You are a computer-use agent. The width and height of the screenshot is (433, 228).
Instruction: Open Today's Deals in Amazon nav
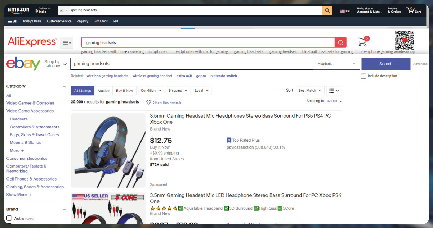[32, 21]
